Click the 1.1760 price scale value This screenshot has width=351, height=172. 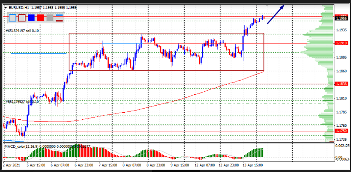(x=341, y=126)
